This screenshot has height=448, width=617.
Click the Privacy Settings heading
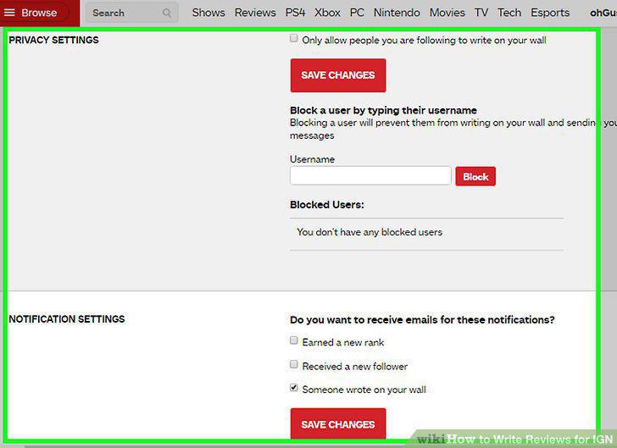[53, 40]
